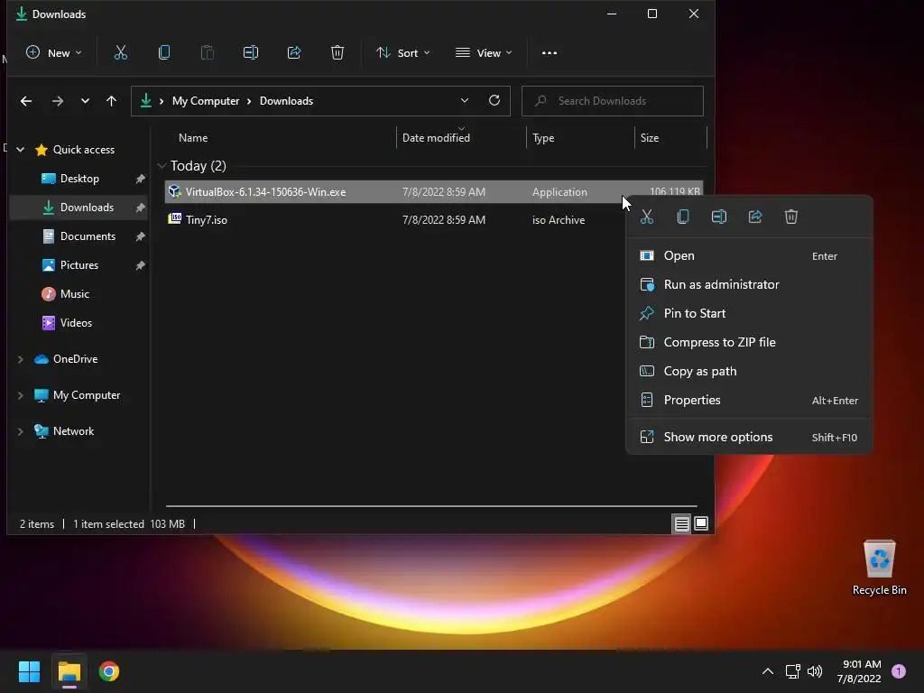The height and width of the screenshot is (693, 924).
Task: Click the Copy icon in Explorer toolbar
Action: tap(164, 52)
